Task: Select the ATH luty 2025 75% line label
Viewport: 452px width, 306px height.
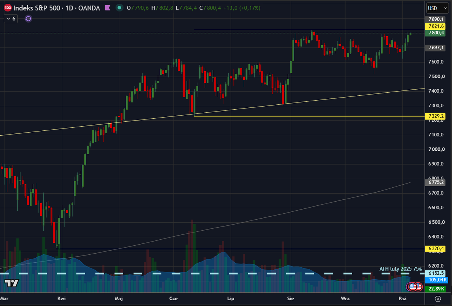Action: (x=400, y=269)
